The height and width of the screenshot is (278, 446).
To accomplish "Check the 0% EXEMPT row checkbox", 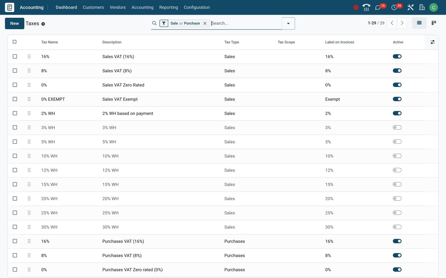I will point(15,99).
